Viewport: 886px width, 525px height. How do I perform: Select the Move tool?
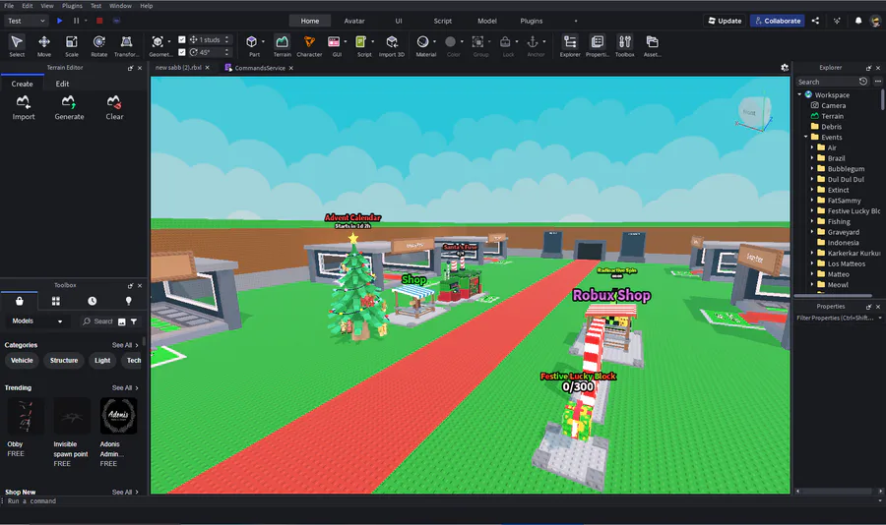(44, 46)
